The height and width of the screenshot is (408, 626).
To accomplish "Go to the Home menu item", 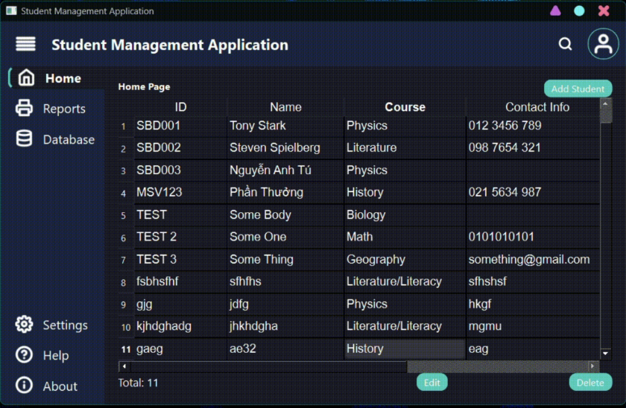I will [x=63, y=78].
